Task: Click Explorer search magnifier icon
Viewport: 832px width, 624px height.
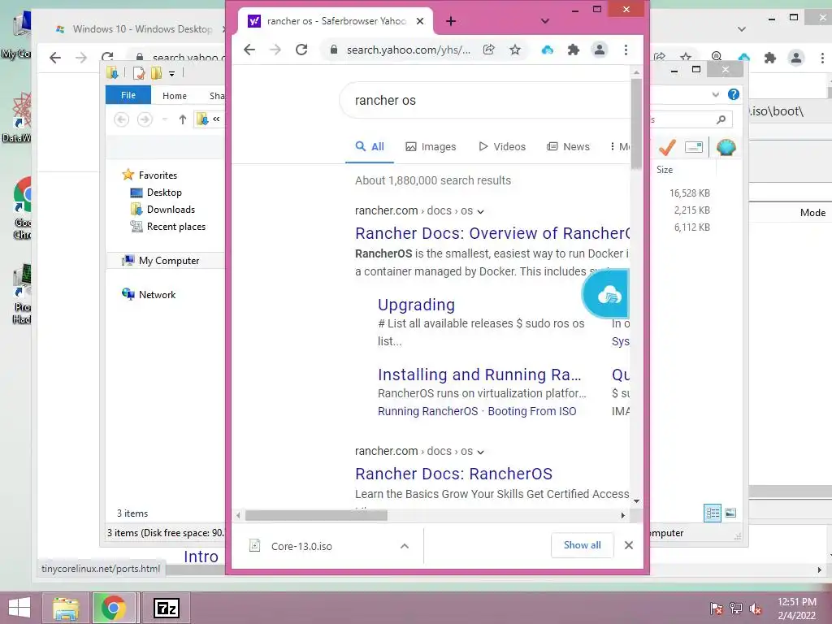Action: pos(721,120)
